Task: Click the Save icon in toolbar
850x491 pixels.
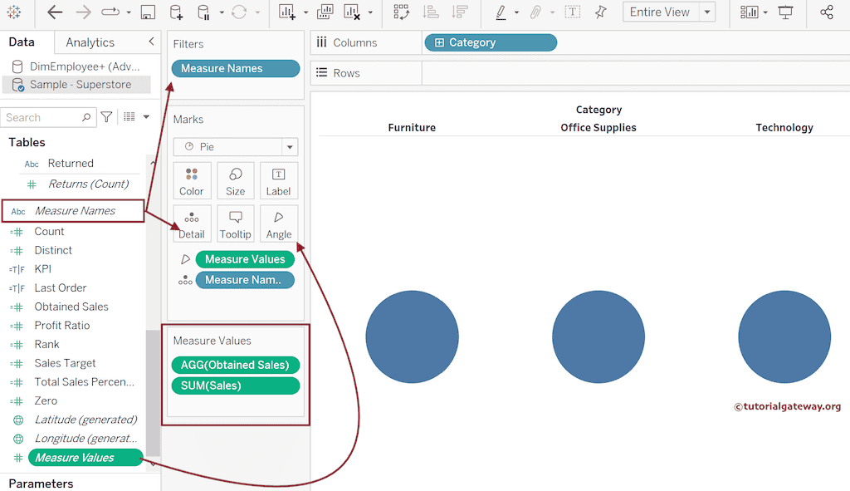Action: pyautogui.click(x=148, y=12)
